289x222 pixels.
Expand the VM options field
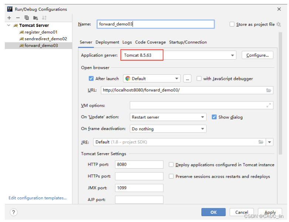[x=269, y=105]
